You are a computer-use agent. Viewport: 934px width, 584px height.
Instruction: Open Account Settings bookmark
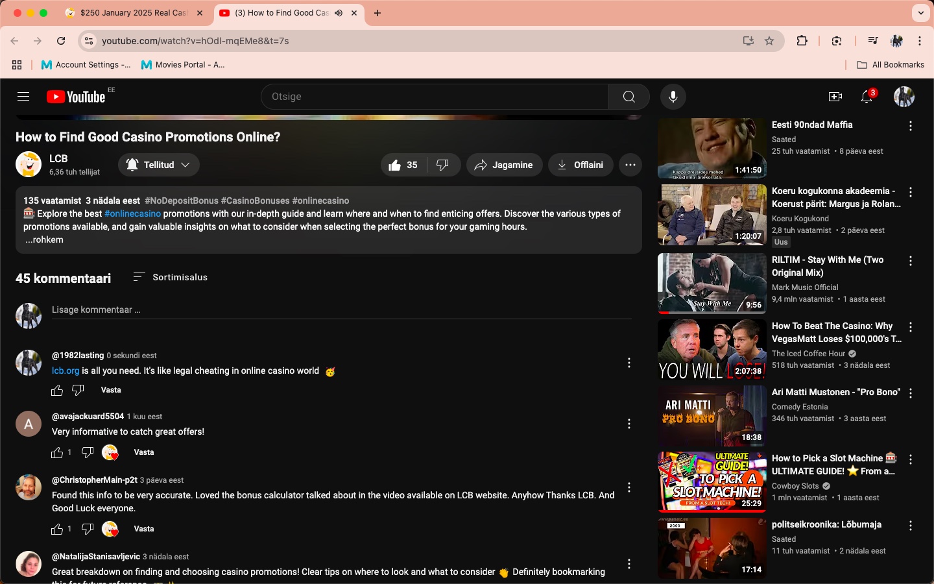86,65
